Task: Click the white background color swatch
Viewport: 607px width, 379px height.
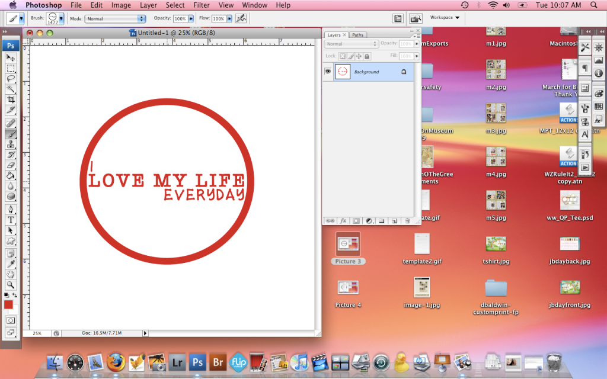Action: click(x=15, y=310)
